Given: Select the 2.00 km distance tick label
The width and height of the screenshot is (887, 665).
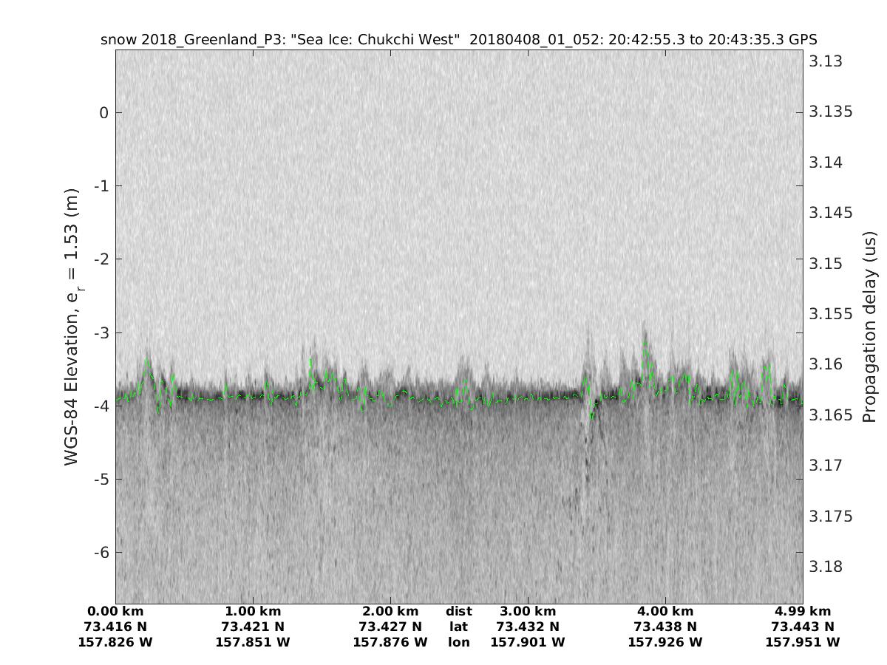Looking at the screenshot, I should pos(390,611).
